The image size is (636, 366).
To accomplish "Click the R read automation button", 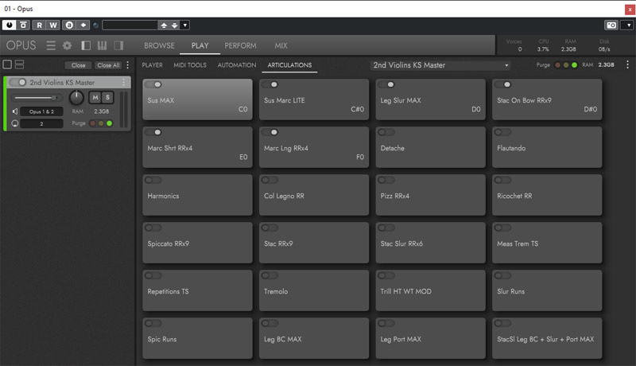I will 39,25.
